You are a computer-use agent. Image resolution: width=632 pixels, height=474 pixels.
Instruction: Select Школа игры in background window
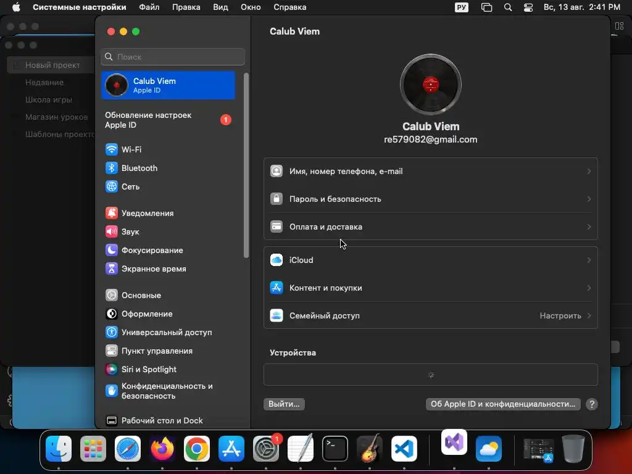coord(49,100)
